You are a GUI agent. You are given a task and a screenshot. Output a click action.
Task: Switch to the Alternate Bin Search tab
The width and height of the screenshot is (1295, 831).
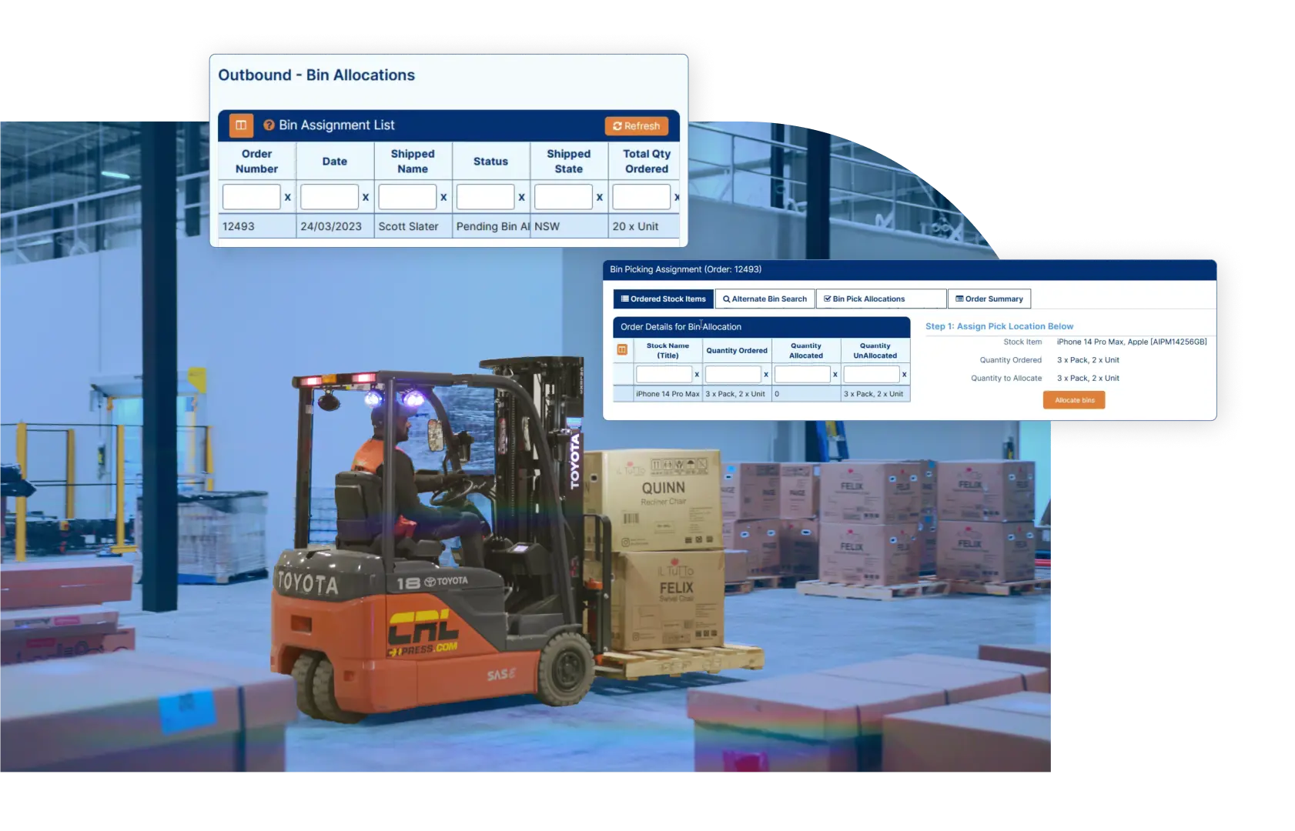(768, 299)
